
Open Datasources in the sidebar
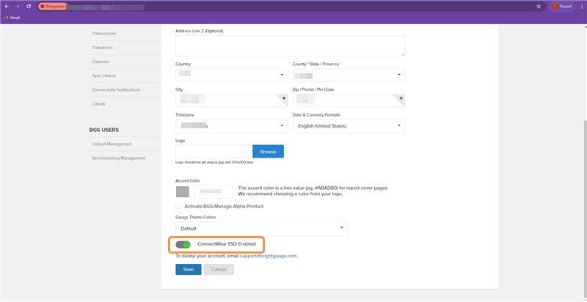(x=104, y=34)
